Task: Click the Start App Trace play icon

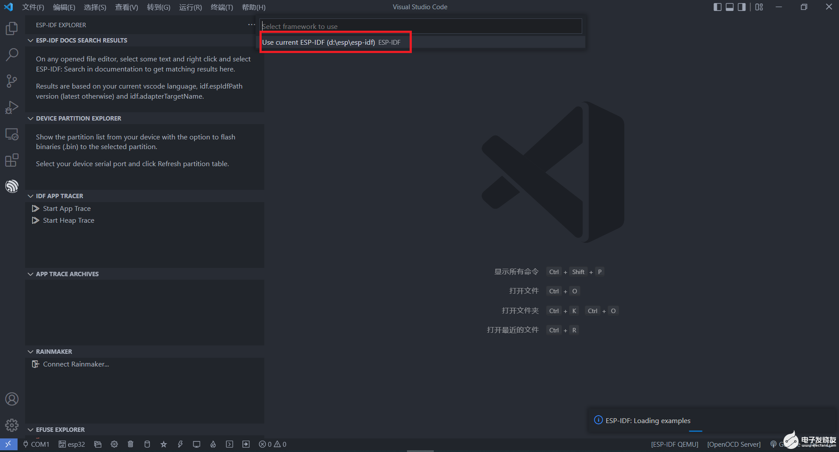Action: pos(36,209)
